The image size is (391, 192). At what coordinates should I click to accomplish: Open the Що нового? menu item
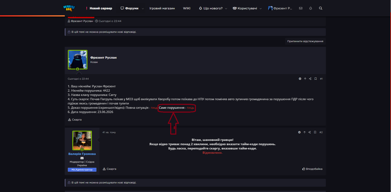tap(211, 8)
